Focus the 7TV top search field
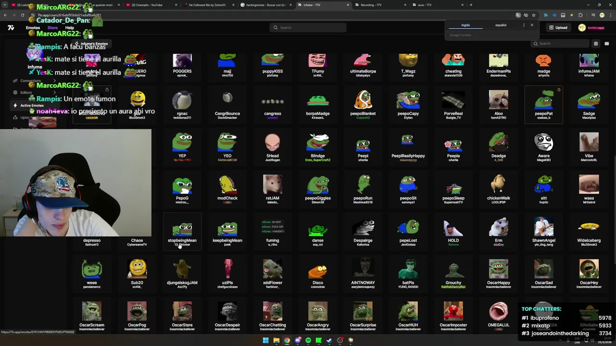616x346 pixels. (308, 27)
